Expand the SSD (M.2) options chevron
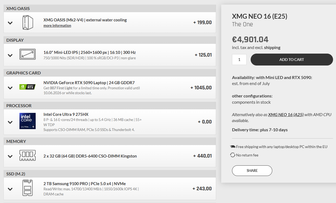336x203 pixels. tap(10, 189)
